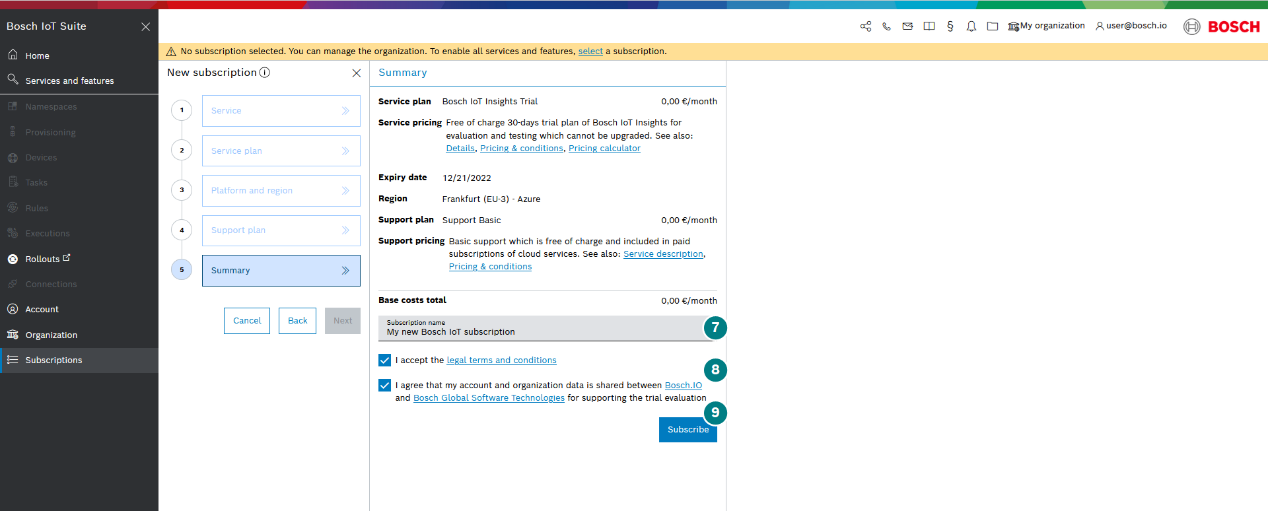Click the Services and features magnifier icon
Viewport: 1268px width, 511px height.
(x=13, y=80)
